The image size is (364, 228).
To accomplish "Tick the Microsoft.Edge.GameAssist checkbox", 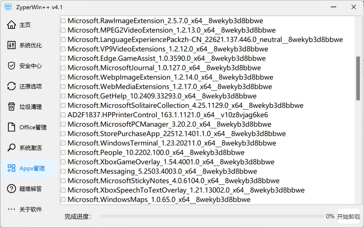I will click(63, 58).
